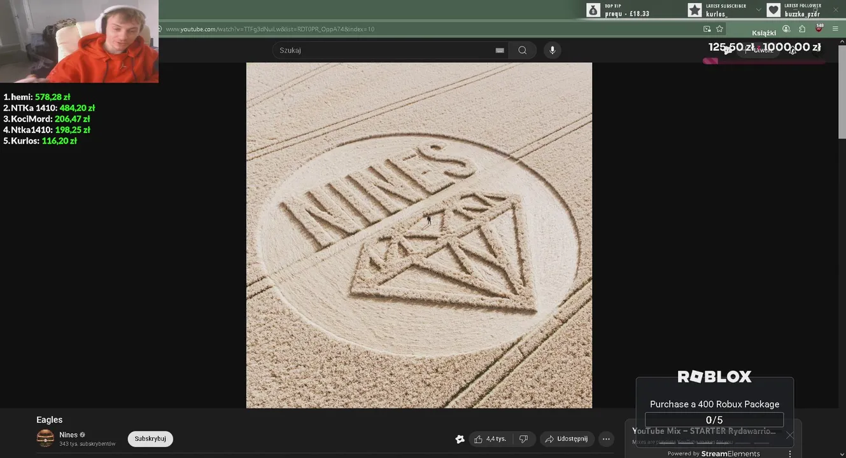Click the webcam overlay in the corner
The image size is (846, 458).
point(79,41)
